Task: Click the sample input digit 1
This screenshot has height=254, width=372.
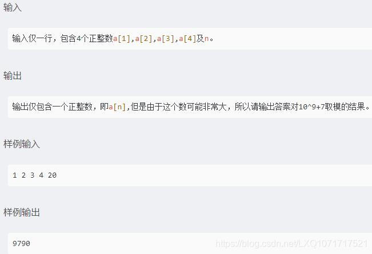Action: [x=15, y=175]
